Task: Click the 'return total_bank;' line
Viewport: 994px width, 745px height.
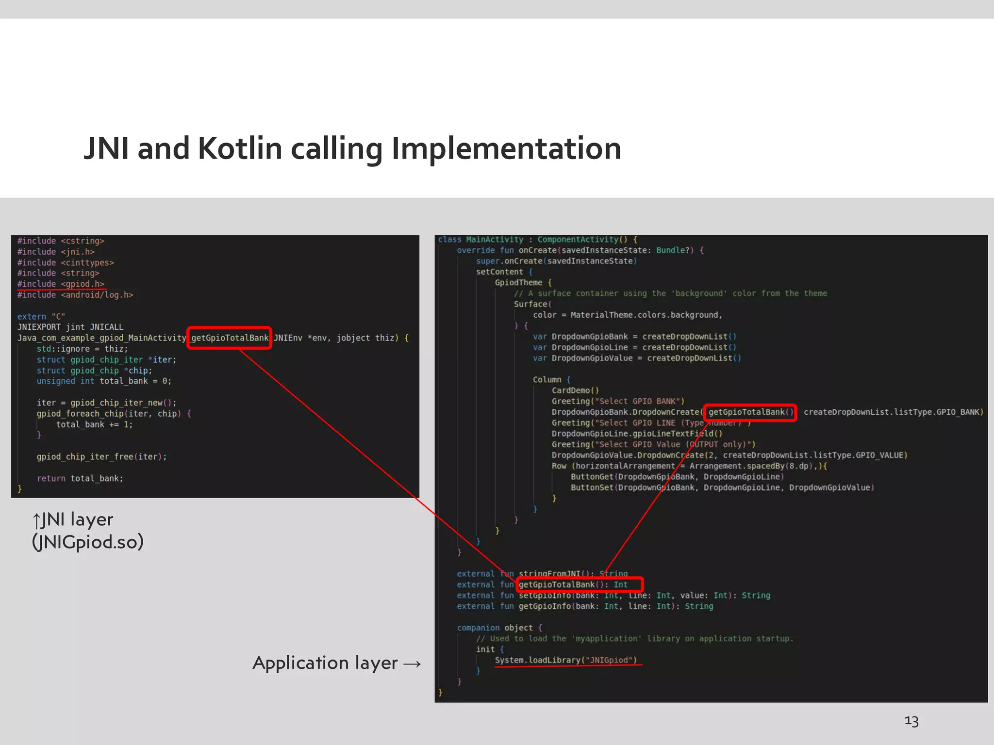Action: 80,478
